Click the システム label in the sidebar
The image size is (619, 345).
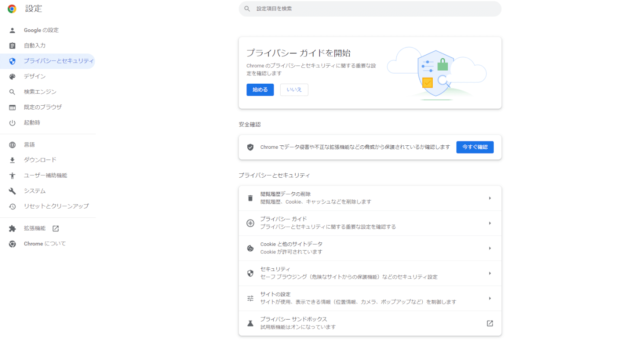click(35, 191)
